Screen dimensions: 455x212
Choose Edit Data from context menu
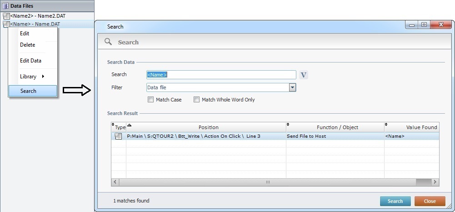pyautogui.click(x=31, y=61)
